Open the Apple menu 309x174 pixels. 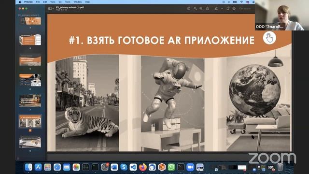point(19,2)
